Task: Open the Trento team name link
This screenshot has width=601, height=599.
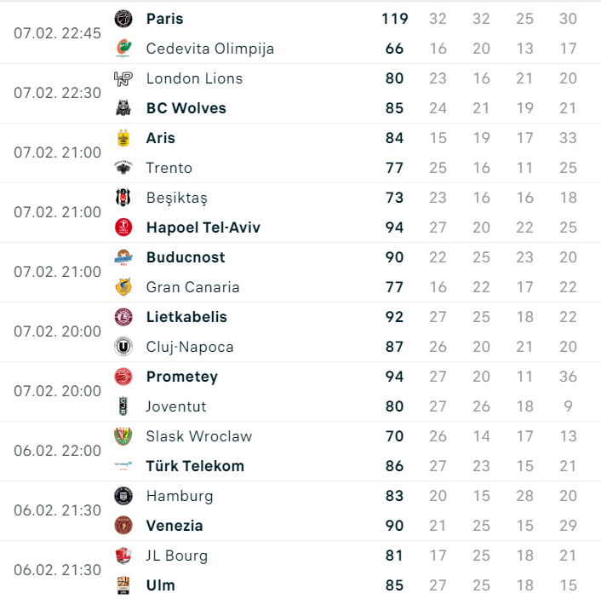Action: click(x=169, y=168)
